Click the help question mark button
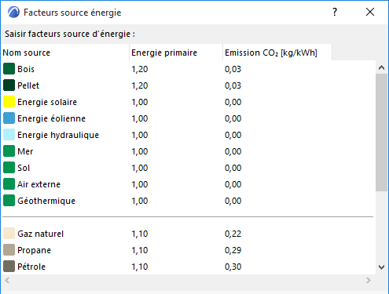Viewport: 389px width, 294px height. point(335,12)
